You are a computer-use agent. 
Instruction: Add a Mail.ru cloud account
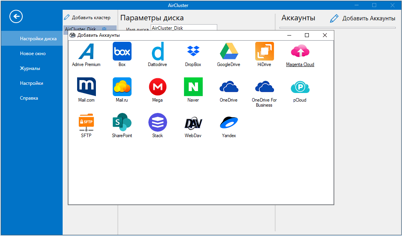click(122, 86)
